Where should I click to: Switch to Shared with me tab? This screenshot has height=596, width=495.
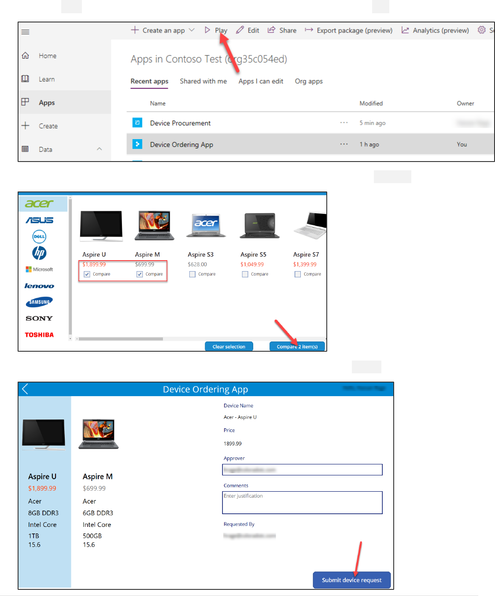point(203,81)
